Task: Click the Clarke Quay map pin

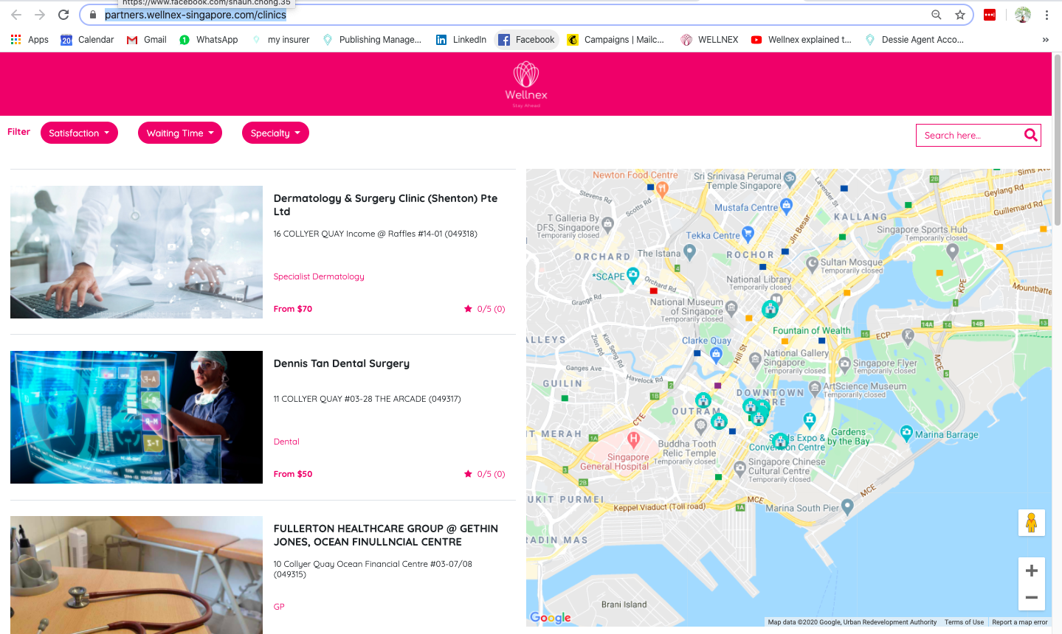Action: tap(716, 355)
